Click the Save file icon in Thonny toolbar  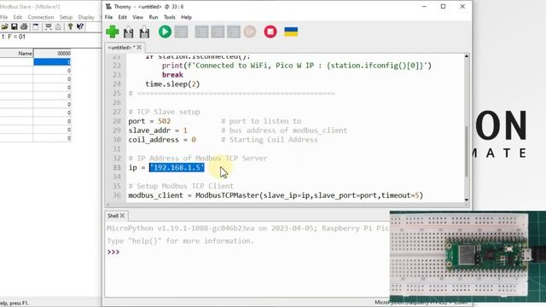144,32
